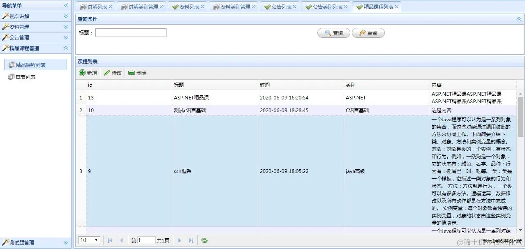Screen dimensions: 525x249
Task: Click the 重置 reset button
Action: [x=368, y=33]
